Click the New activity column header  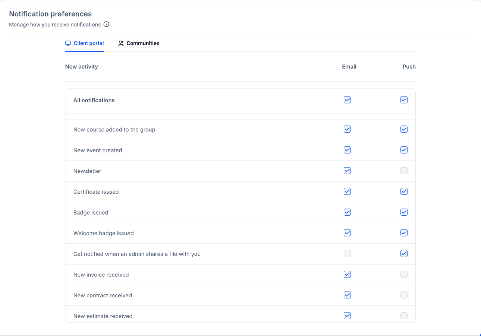point(81,67)
